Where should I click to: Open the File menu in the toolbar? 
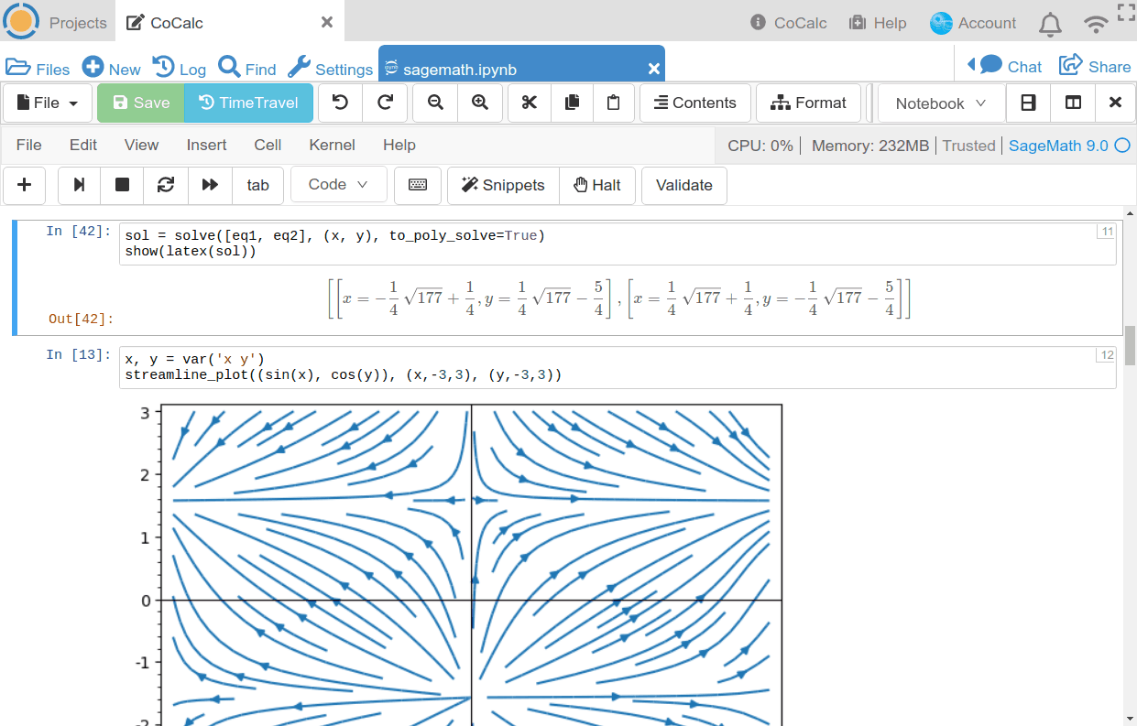pyautogui.click(x=47, y=103)
